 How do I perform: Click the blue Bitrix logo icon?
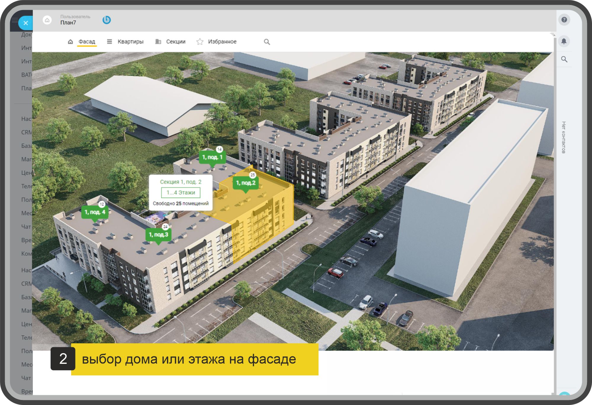[x=107, y=20]
